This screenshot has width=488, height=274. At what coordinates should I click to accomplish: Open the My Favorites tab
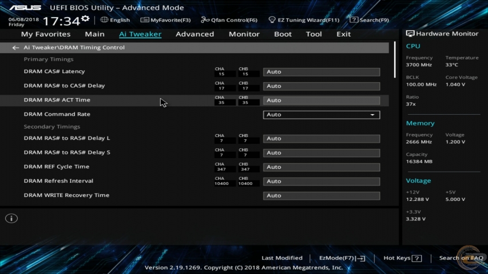(x=46, y=34)
